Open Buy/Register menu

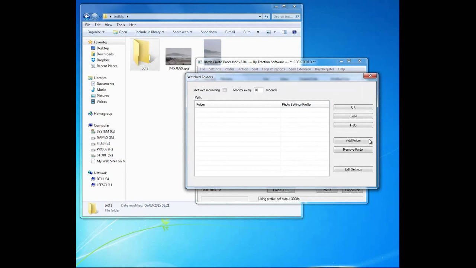point(324,69)
